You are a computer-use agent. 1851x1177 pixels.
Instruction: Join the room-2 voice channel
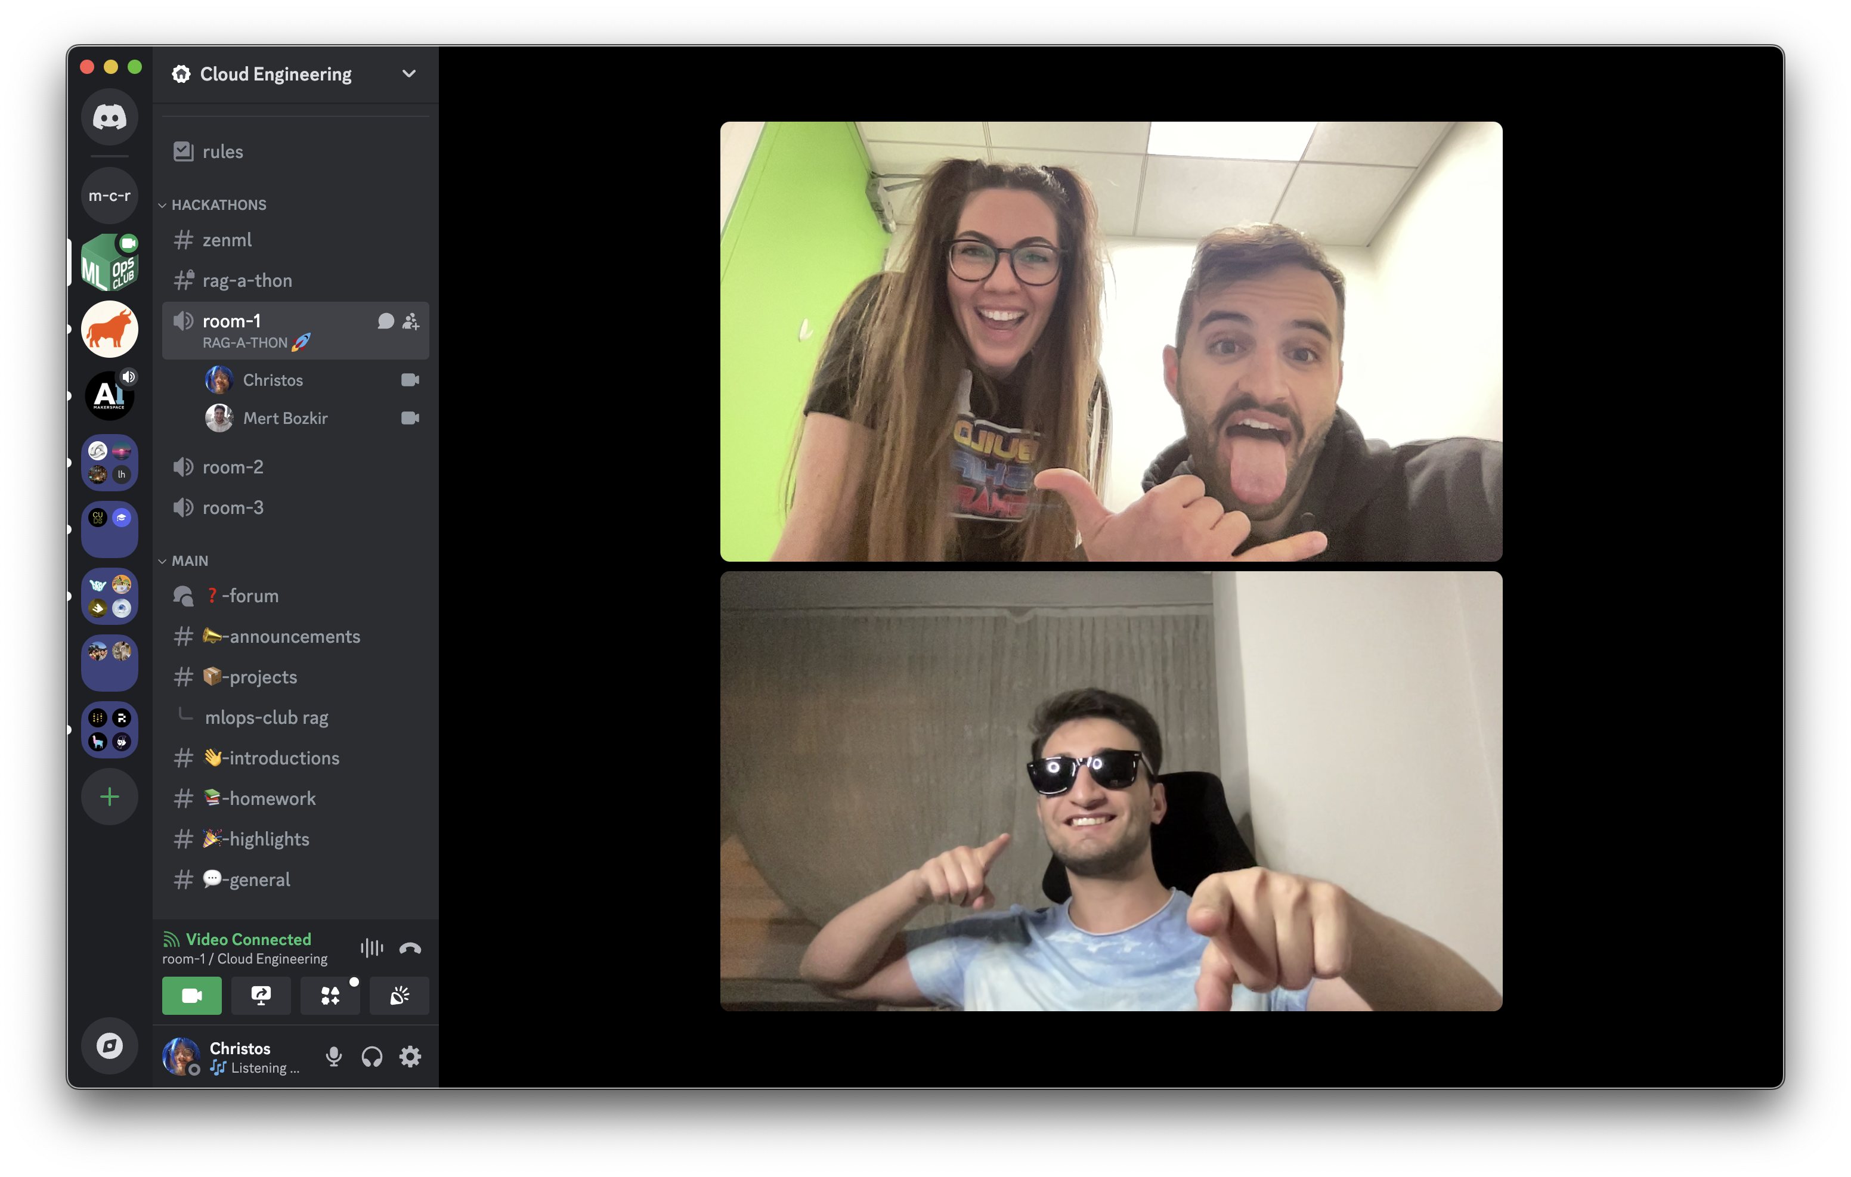click(232, 467)
